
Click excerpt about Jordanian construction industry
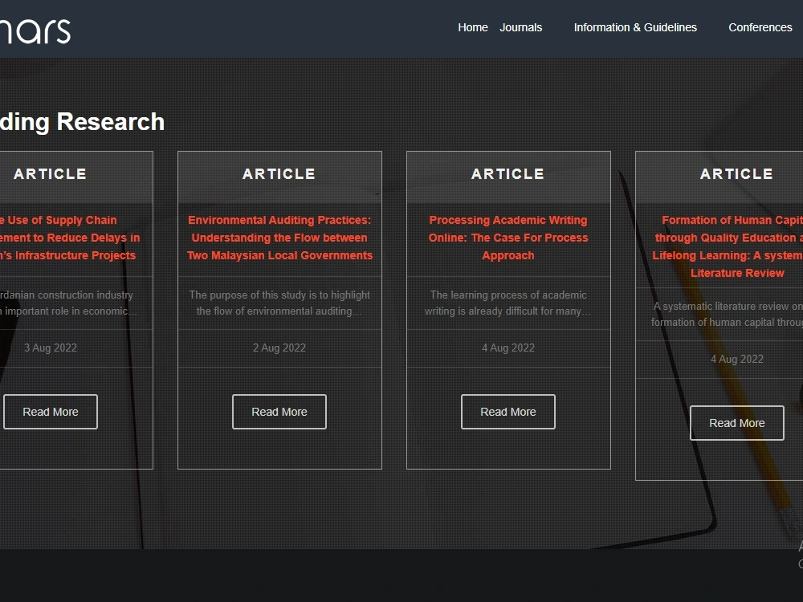pyautogui.click(x=68, y=303)
